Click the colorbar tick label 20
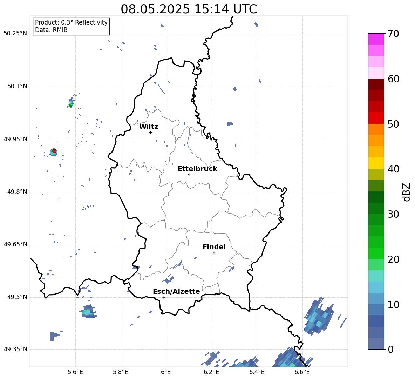 [393, 259]
